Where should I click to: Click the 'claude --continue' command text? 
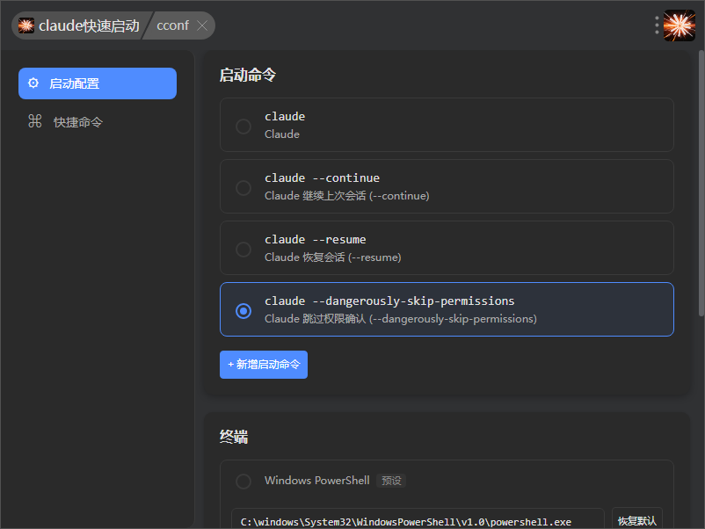coord(322,178)
